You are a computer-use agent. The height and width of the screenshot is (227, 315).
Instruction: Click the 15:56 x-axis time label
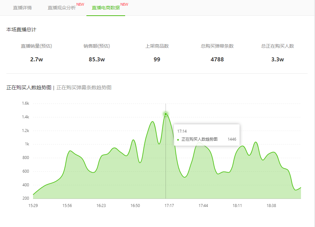(x=67, y=206)
